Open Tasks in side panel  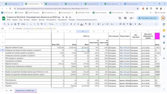(x=164, y=37)
